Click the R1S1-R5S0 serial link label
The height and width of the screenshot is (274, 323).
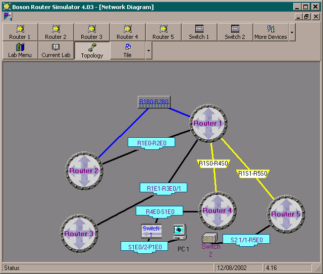(x=252, y=174)
